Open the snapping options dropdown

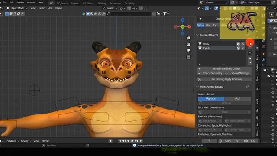135,8
